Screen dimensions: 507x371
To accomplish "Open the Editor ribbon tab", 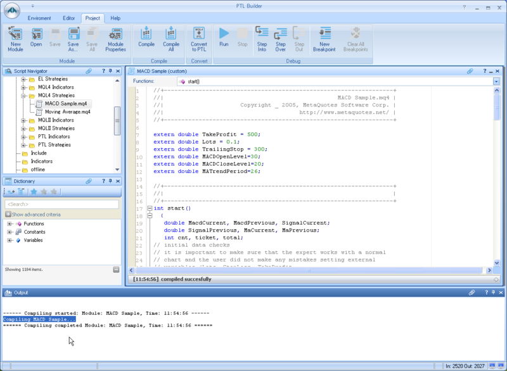I will (68, 18).
